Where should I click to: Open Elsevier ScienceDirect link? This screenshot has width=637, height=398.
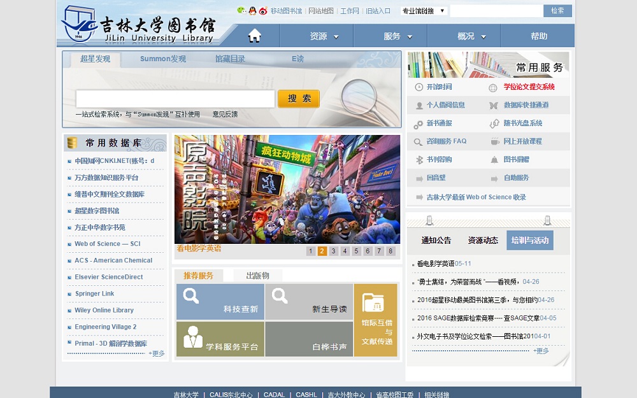click(108, 277)
